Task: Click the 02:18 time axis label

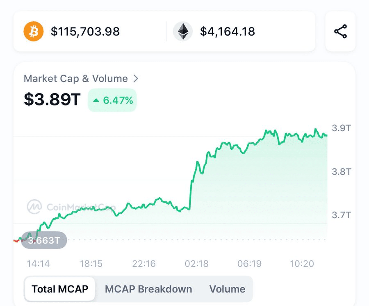Action: click(x=197, y=264)
